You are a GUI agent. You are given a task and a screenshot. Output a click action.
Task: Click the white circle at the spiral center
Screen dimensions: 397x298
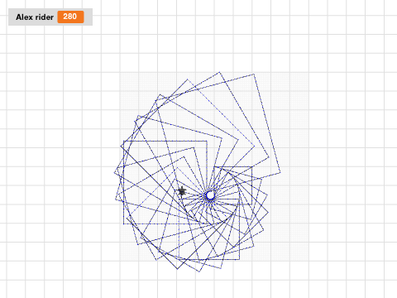(210, 195)
